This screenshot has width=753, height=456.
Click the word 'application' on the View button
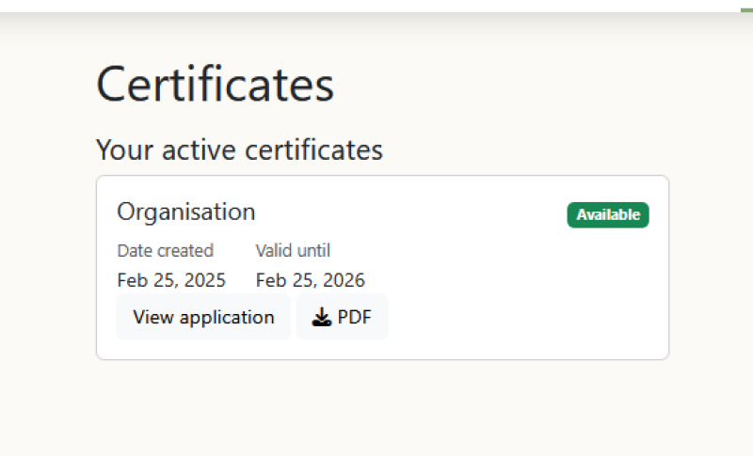[226, 317]
